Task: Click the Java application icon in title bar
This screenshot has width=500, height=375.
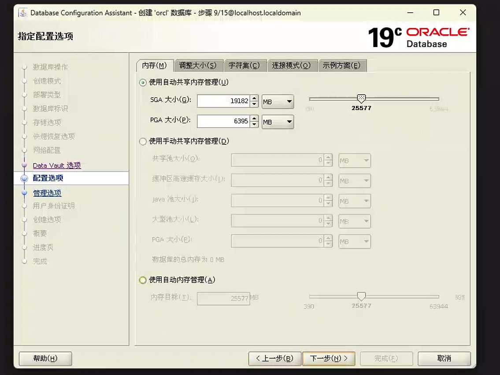Action: [x=22, y=13]
